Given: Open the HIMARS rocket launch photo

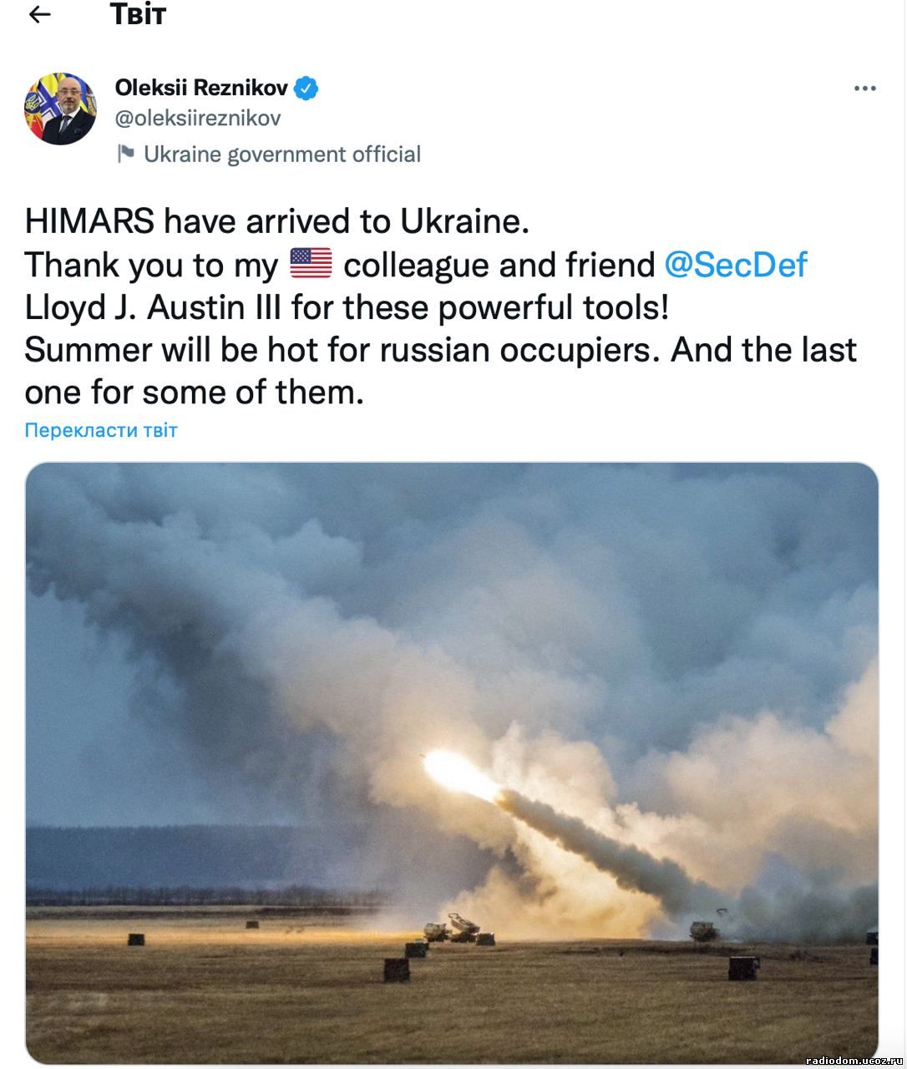Looking at the screenshot, I should 452,762.
